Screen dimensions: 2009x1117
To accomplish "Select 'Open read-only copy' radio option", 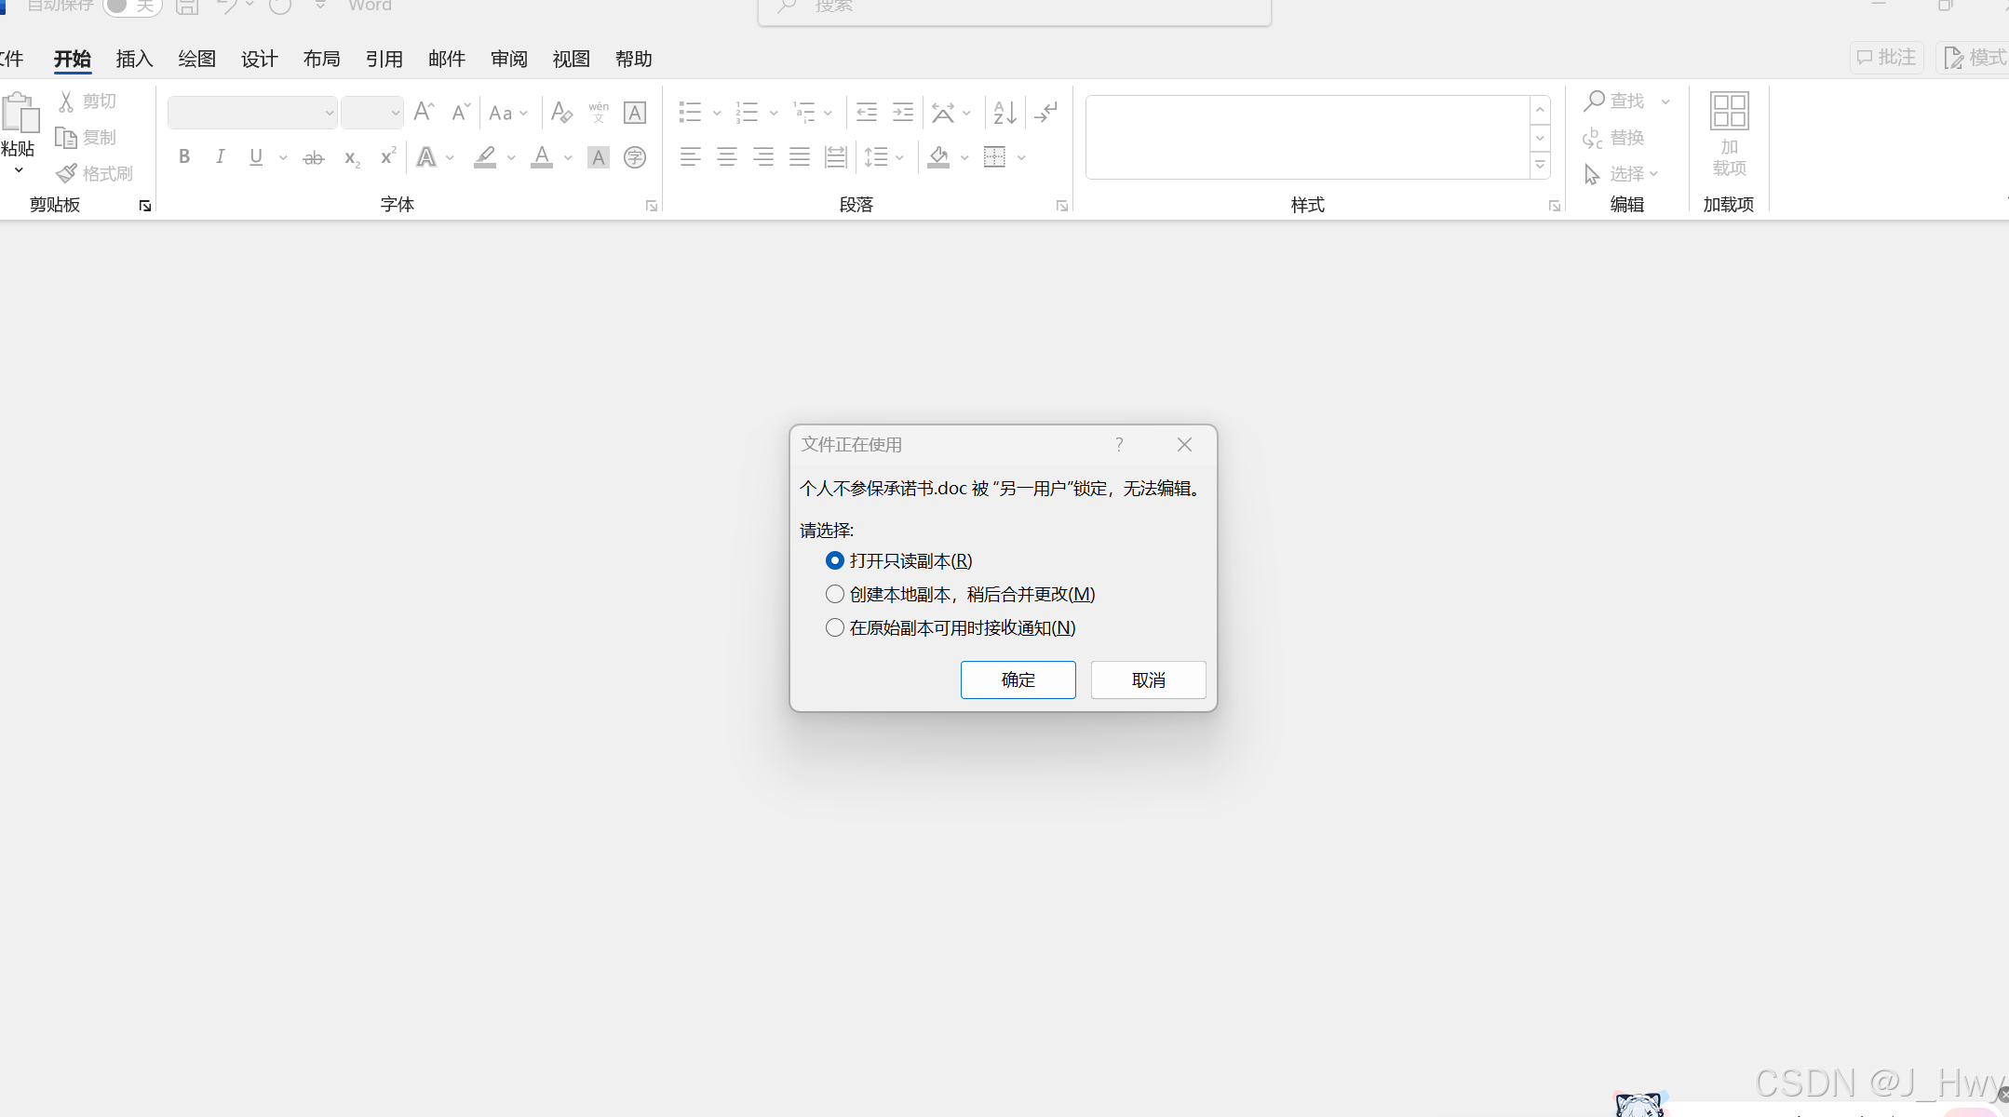I will click(x=835, y=560).
